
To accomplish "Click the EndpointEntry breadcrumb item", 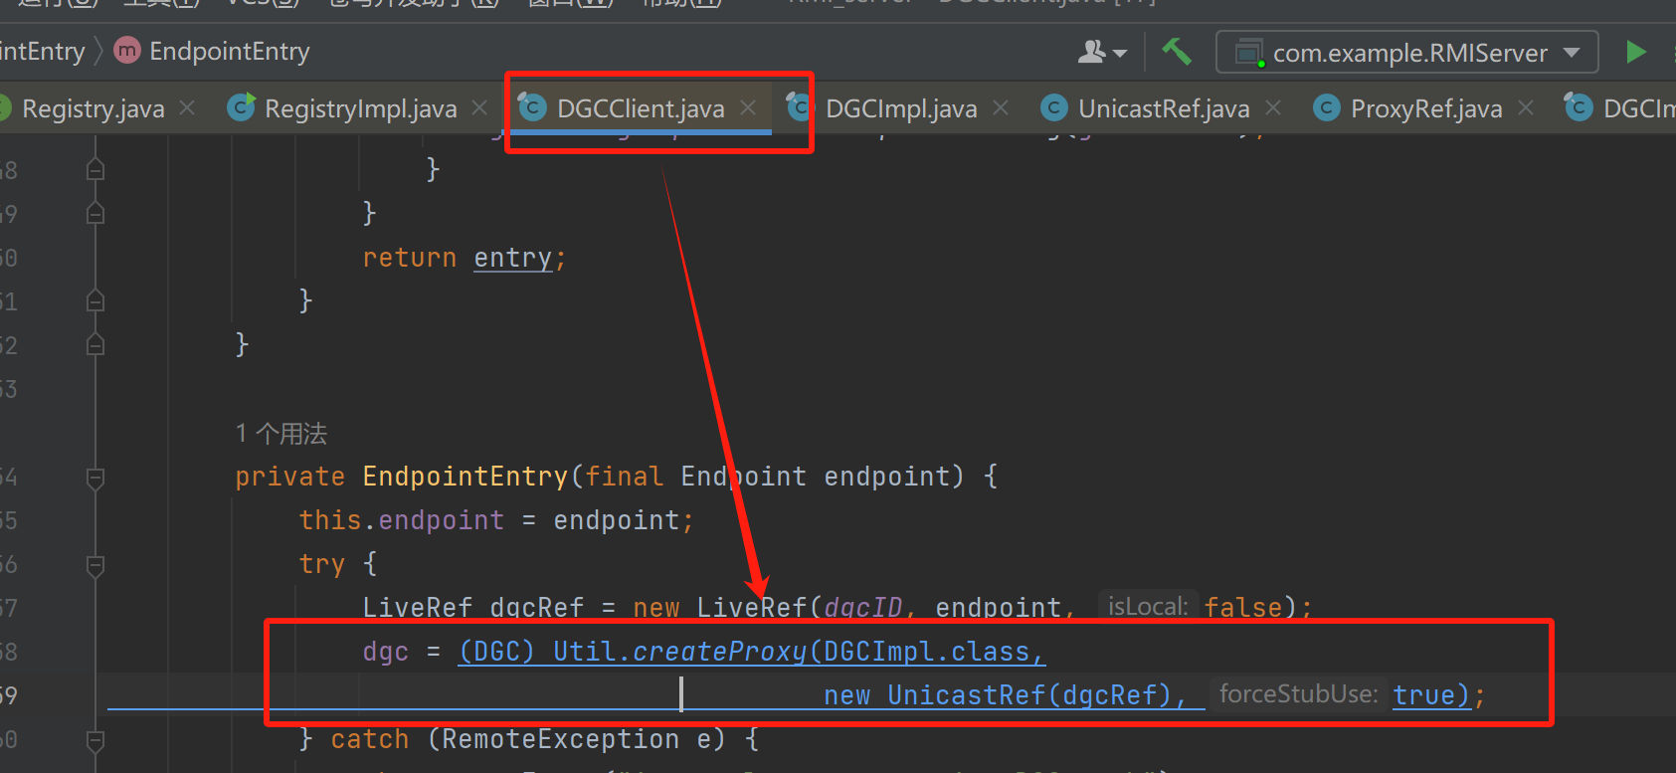I will click(229, 52).
